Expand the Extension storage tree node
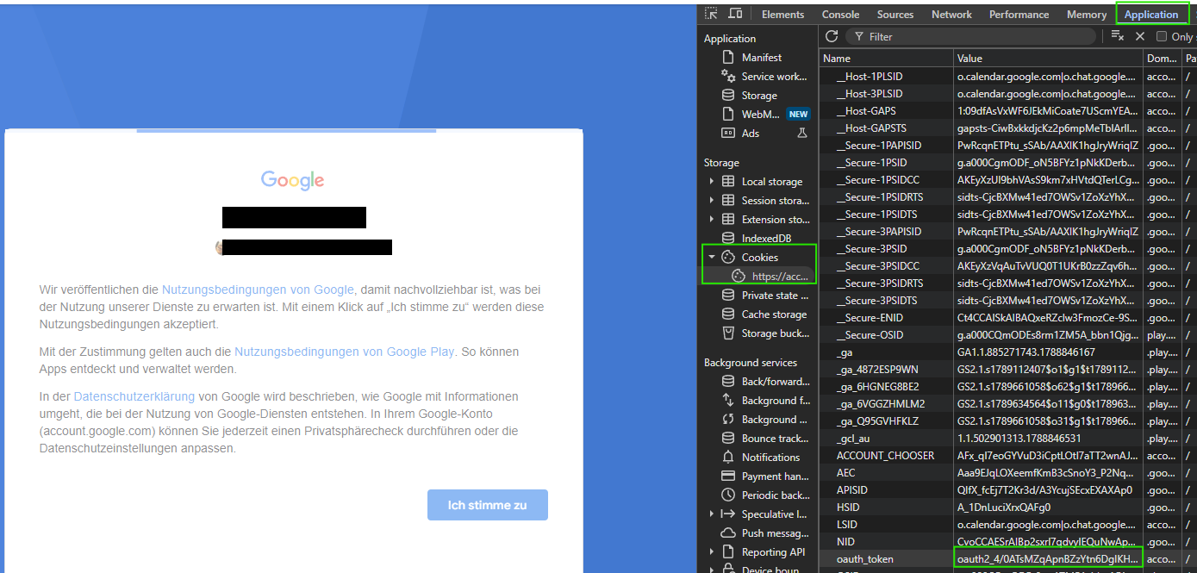The height and width of the screenshot is (573, 1197). (x=712, y=220)
